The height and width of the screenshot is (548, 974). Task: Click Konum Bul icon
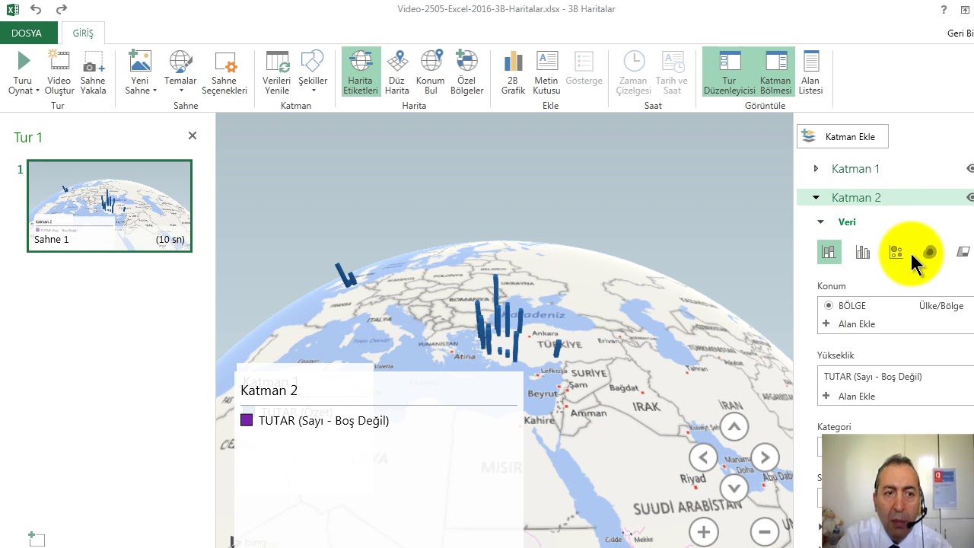[431, 61]
